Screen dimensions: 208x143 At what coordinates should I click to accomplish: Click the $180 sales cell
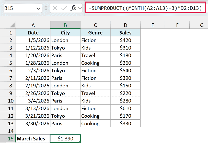125,55
